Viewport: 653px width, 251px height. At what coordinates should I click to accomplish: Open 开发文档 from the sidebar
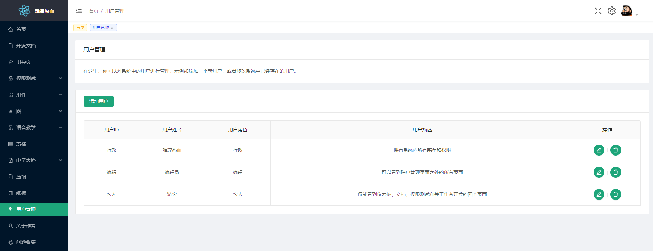26,46
